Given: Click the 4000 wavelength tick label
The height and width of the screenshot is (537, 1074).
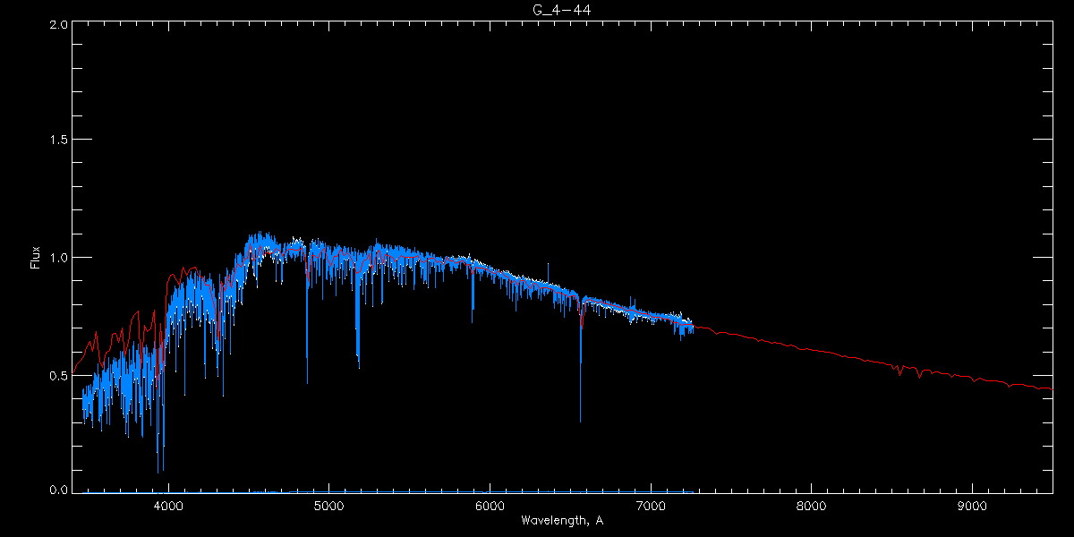Looking at the screenshot, I should [x=168, y=506].
